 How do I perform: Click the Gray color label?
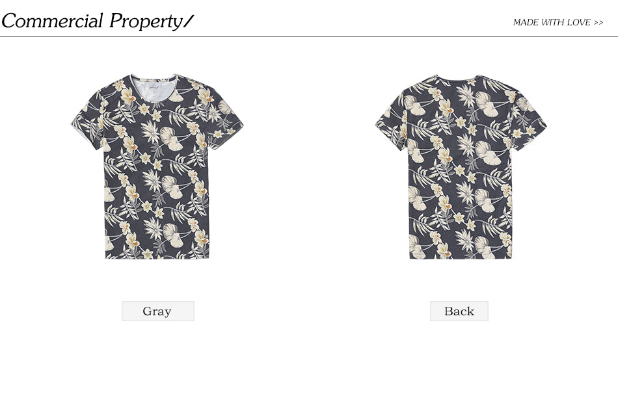[157, 311]
